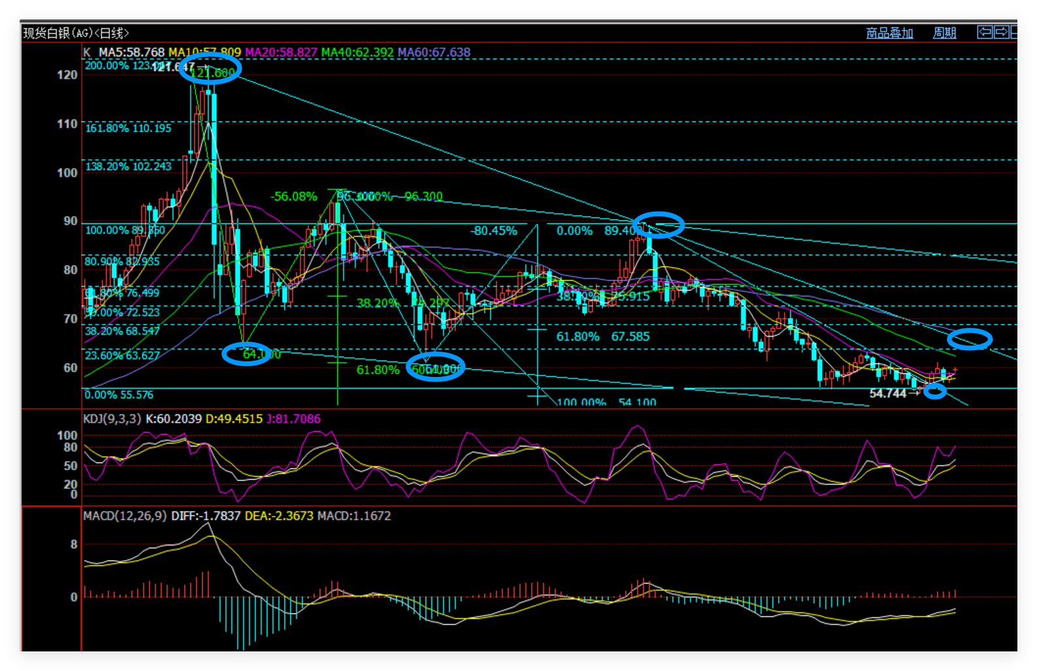Viewport: 1037px width, 671px height.
Task: Click the 120 price axis label
Action: click(67, 75)
